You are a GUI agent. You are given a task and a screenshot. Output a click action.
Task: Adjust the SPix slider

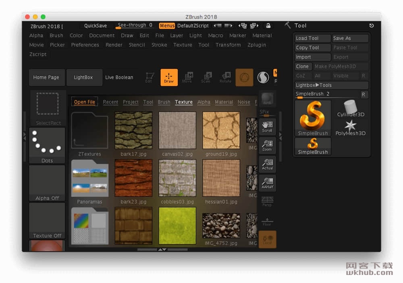267,112
